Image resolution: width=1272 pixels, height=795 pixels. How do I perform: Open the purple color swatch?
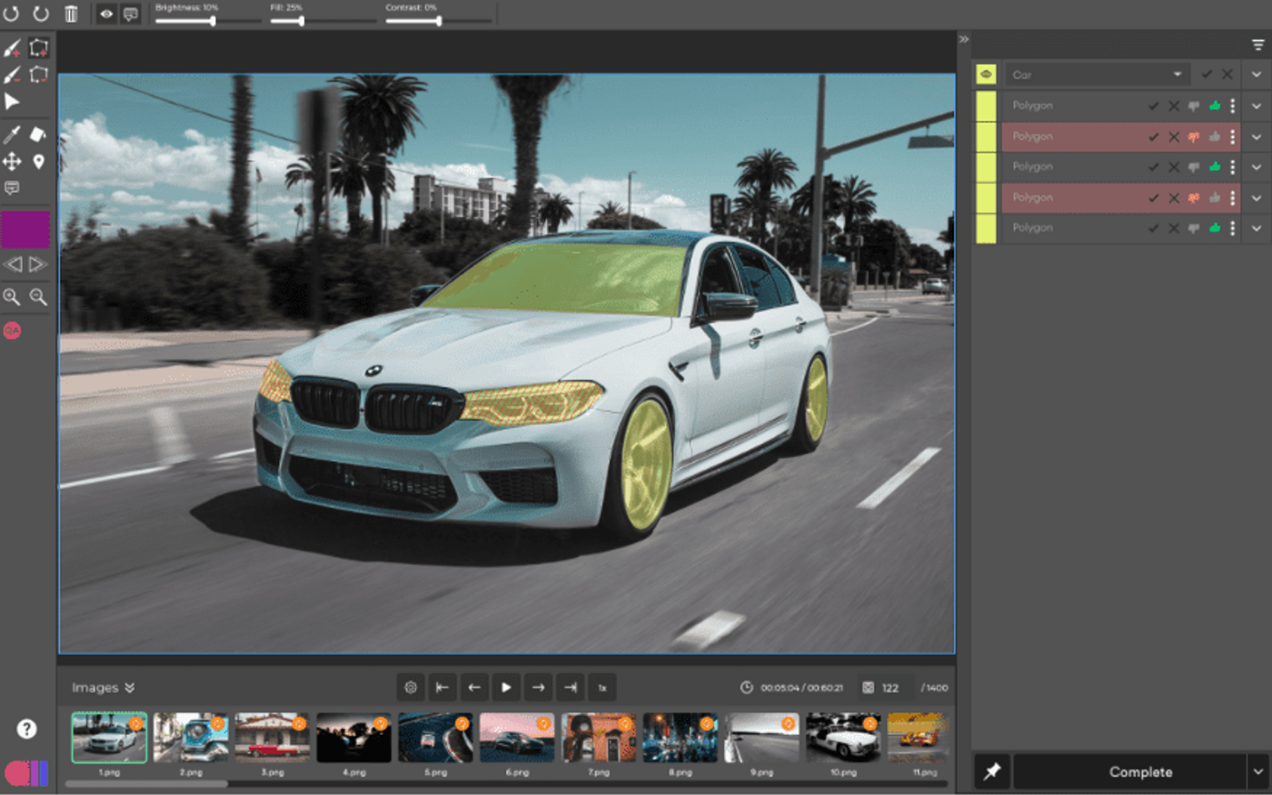tap(25, 229)
